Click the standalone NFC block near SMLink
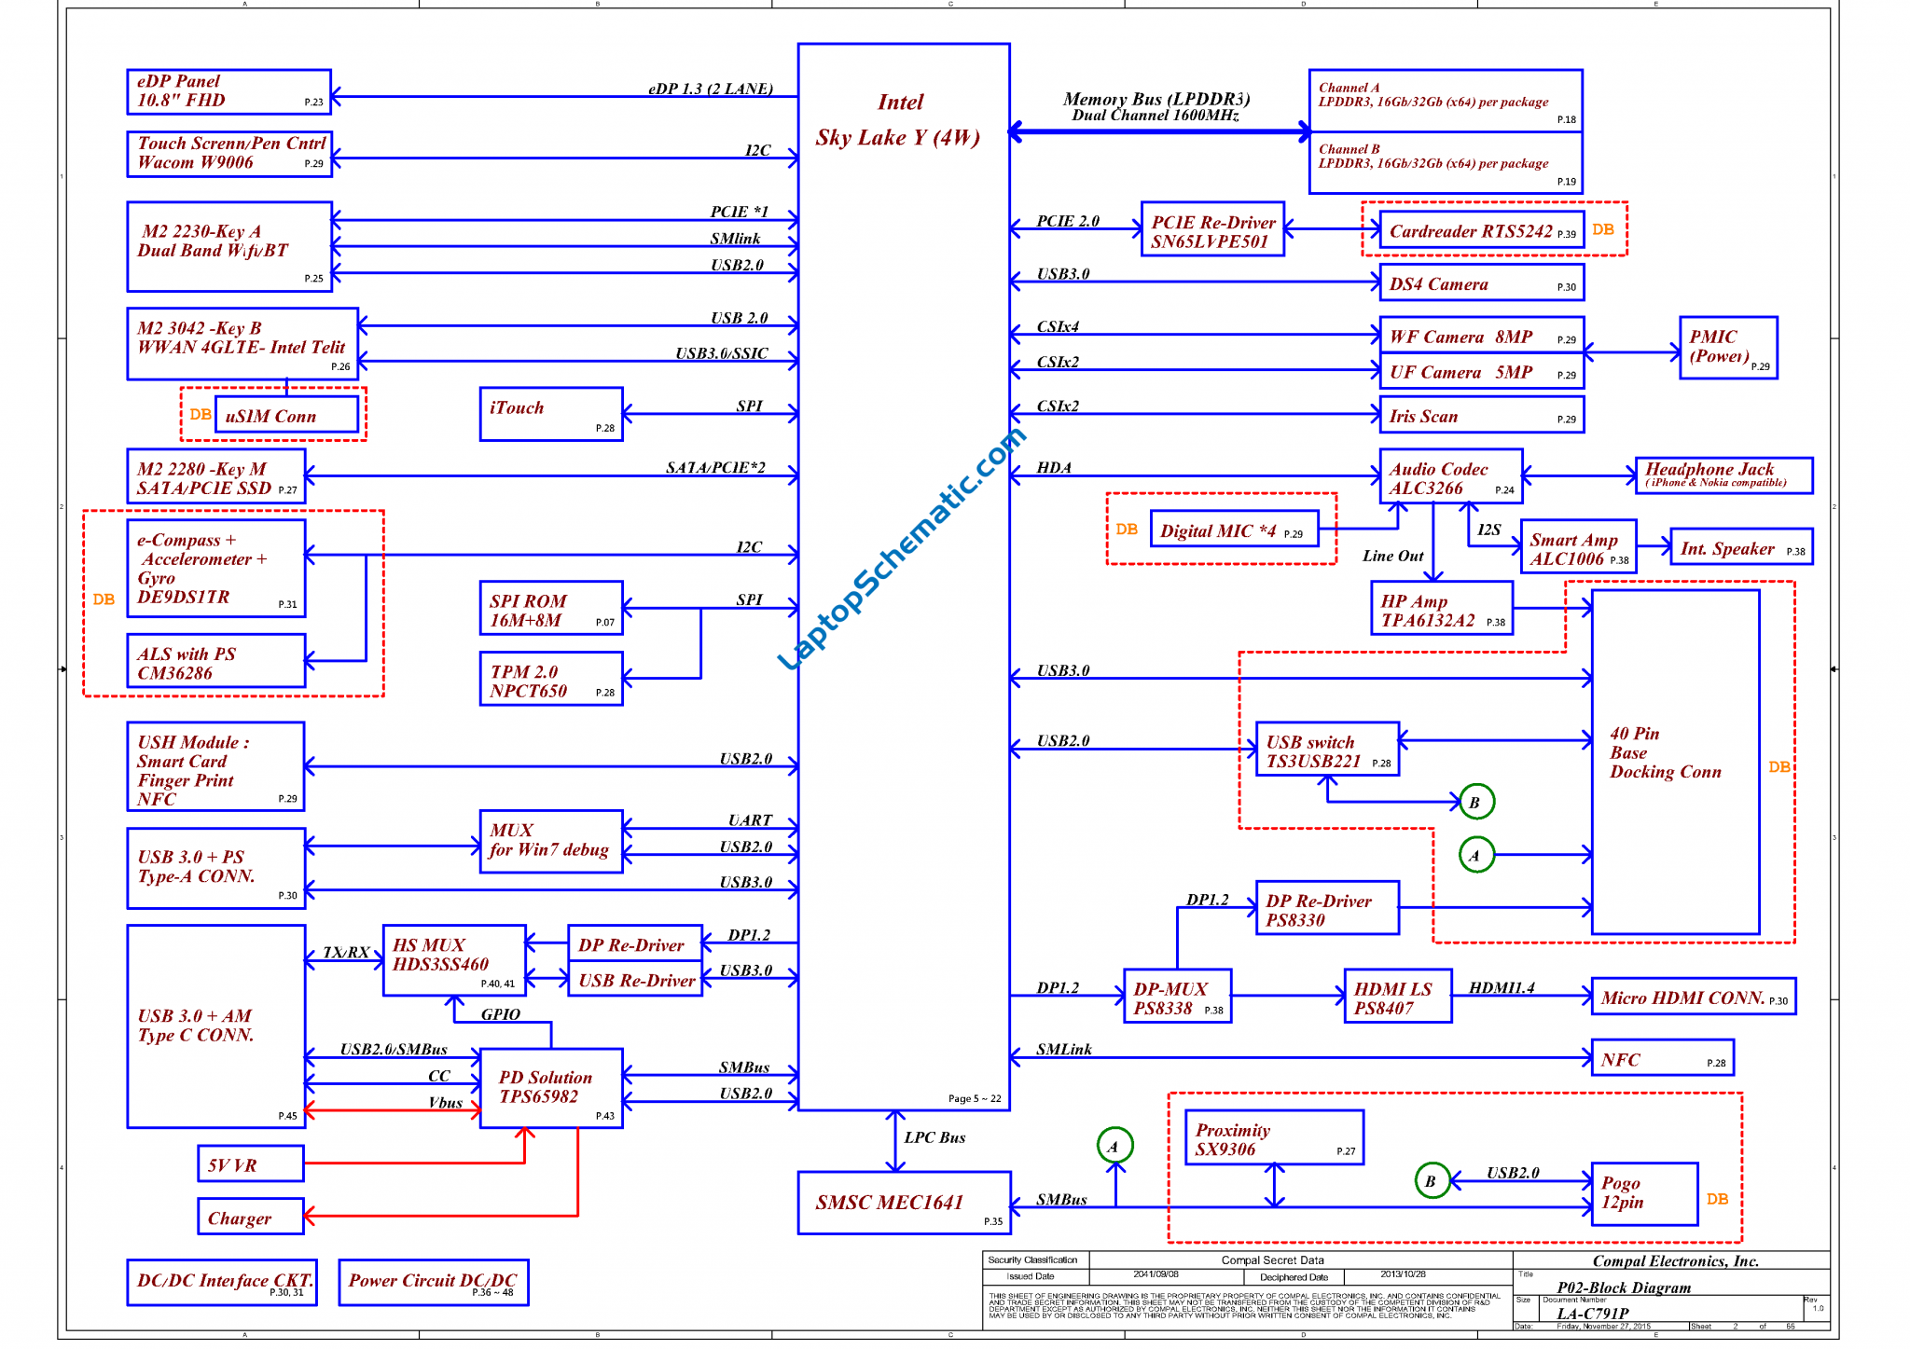The height and width of the screenshot is (1349, 1910). (1663, 1058)
